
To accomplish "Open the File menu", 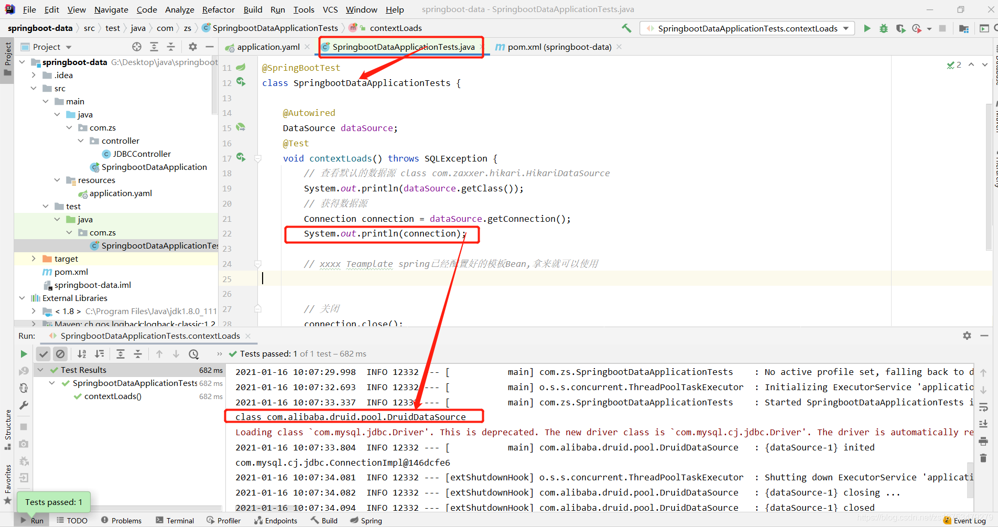I will tap(29, 9).
